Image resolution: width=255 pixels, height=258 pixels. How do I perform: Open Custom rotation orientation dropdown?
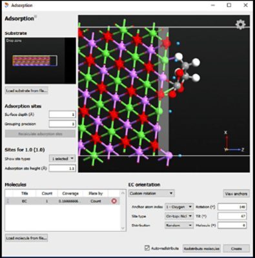pos(151,193)
